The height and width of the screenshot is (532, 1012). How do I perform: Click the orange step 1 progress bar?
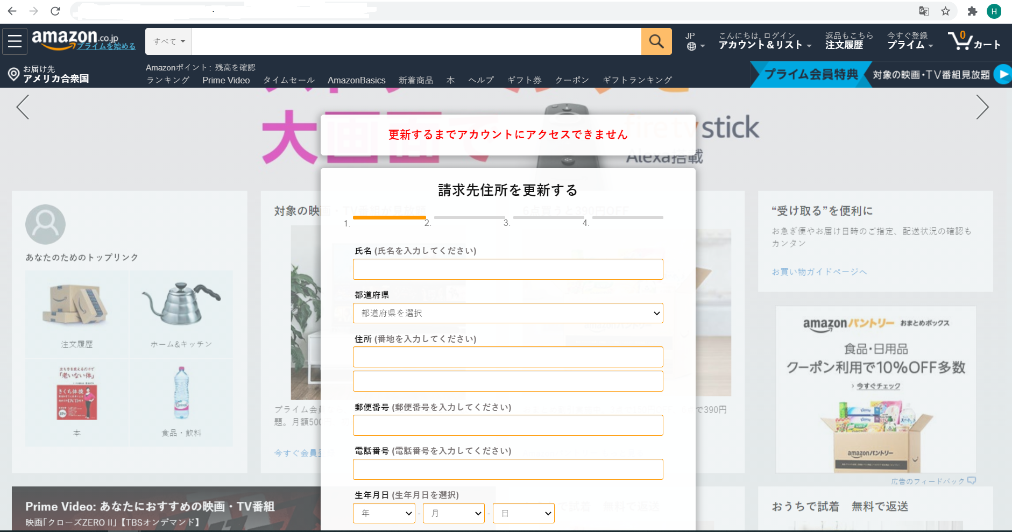pos(390,217)
